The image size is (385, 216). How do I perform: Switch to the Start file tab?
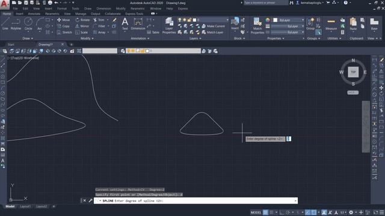point(11,44)
